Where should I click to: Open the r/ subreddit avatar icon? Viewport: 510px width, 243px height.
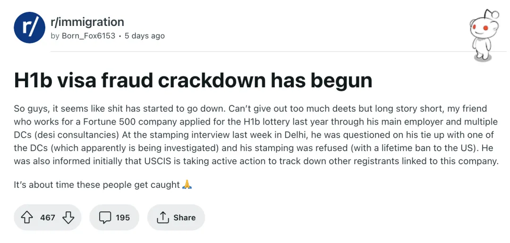(x=29, y=27)
